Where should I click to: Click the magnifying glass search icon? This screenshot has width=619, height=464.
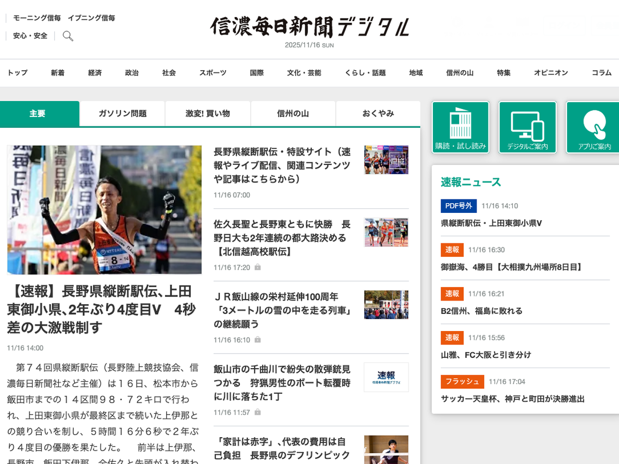pyautogui.click(x=68, y=36)
